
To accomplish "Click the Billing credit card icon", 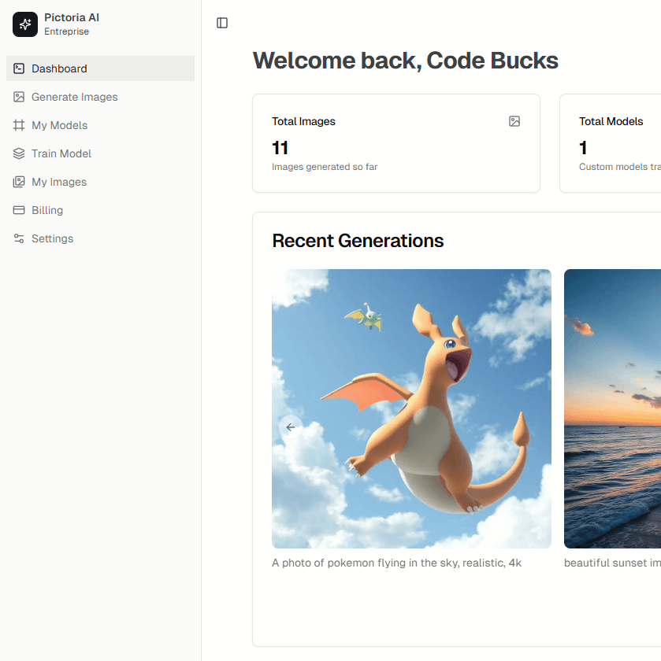I will [19, 210].
